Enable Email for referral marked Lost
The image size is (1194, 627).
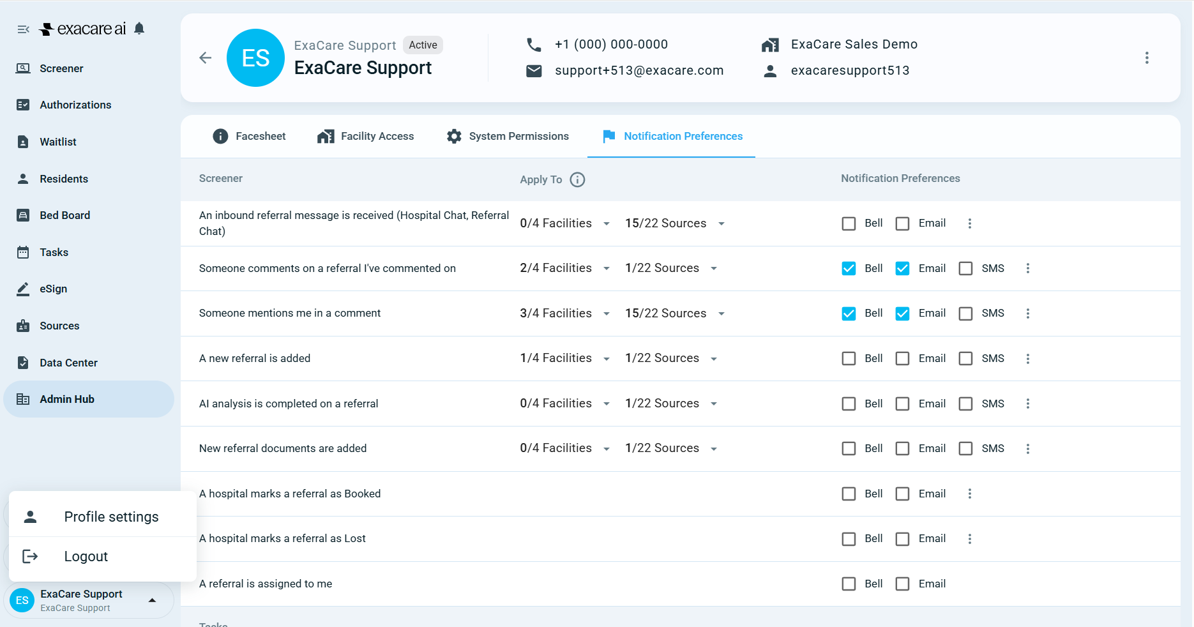[902, 539]
